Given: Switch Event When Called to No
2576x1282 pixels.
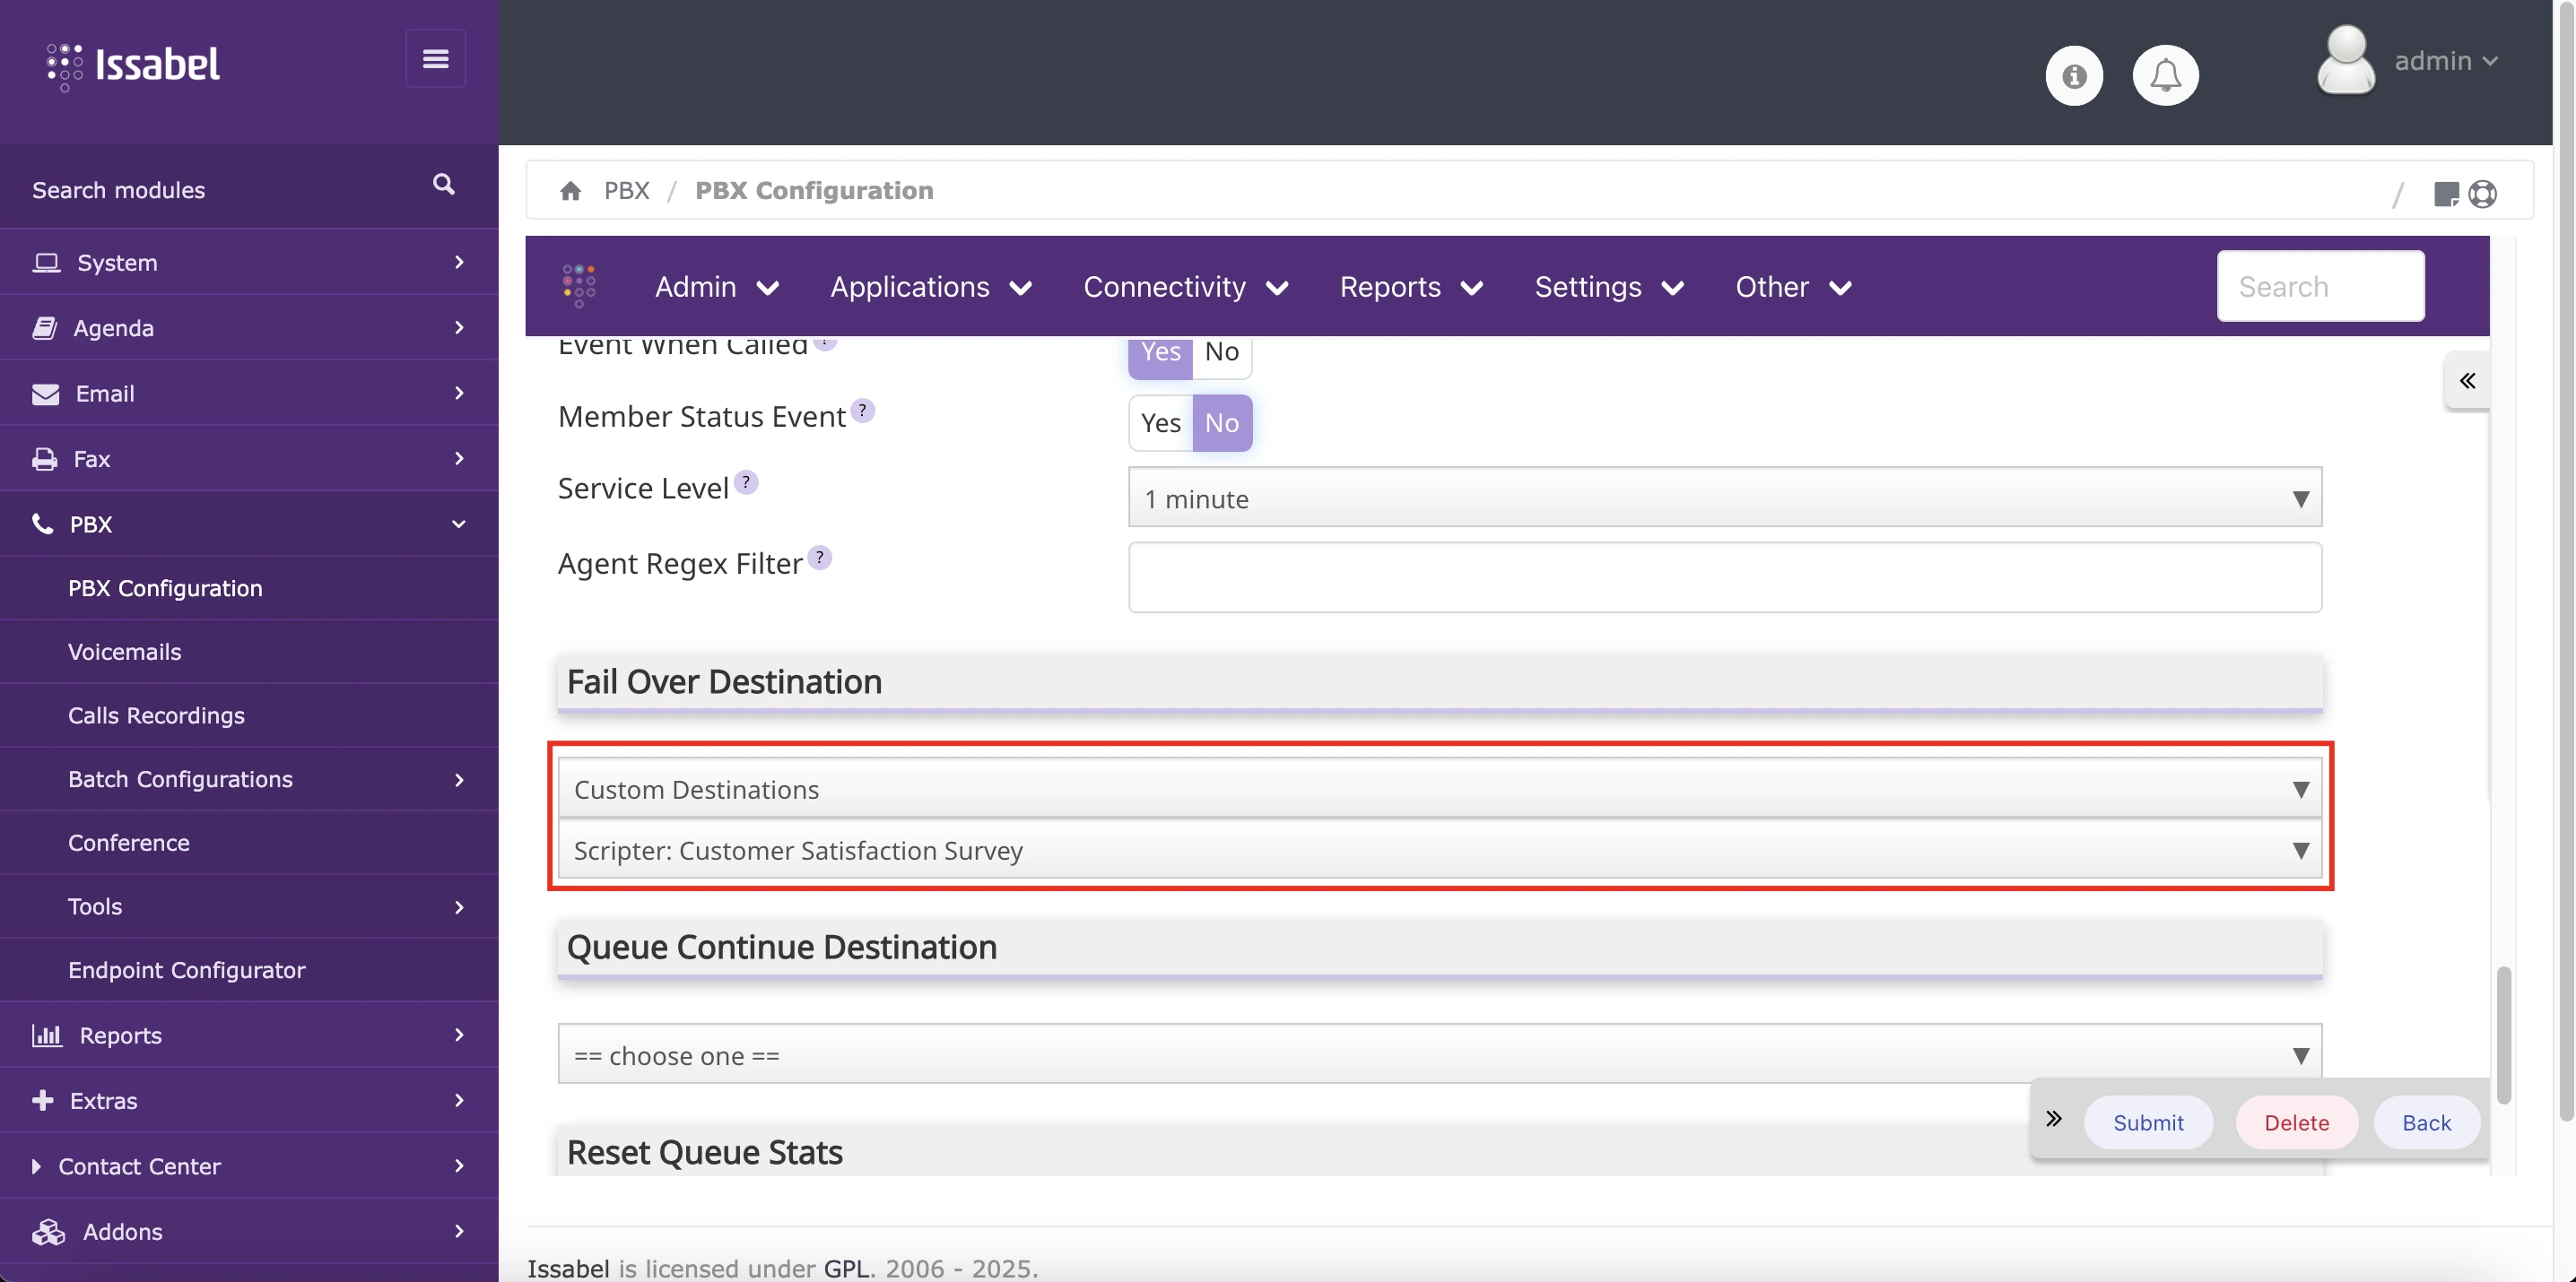Looking at the screenshot, I should 1222,351.
